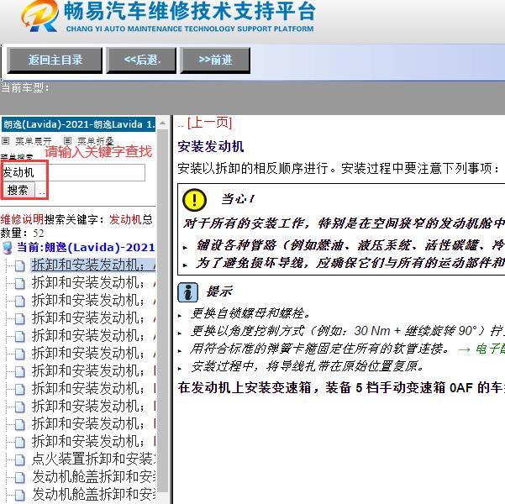Click the document icon beside 点火装置拆卸和安装
Screen dimensions: 505x504
tap(19, 459)
